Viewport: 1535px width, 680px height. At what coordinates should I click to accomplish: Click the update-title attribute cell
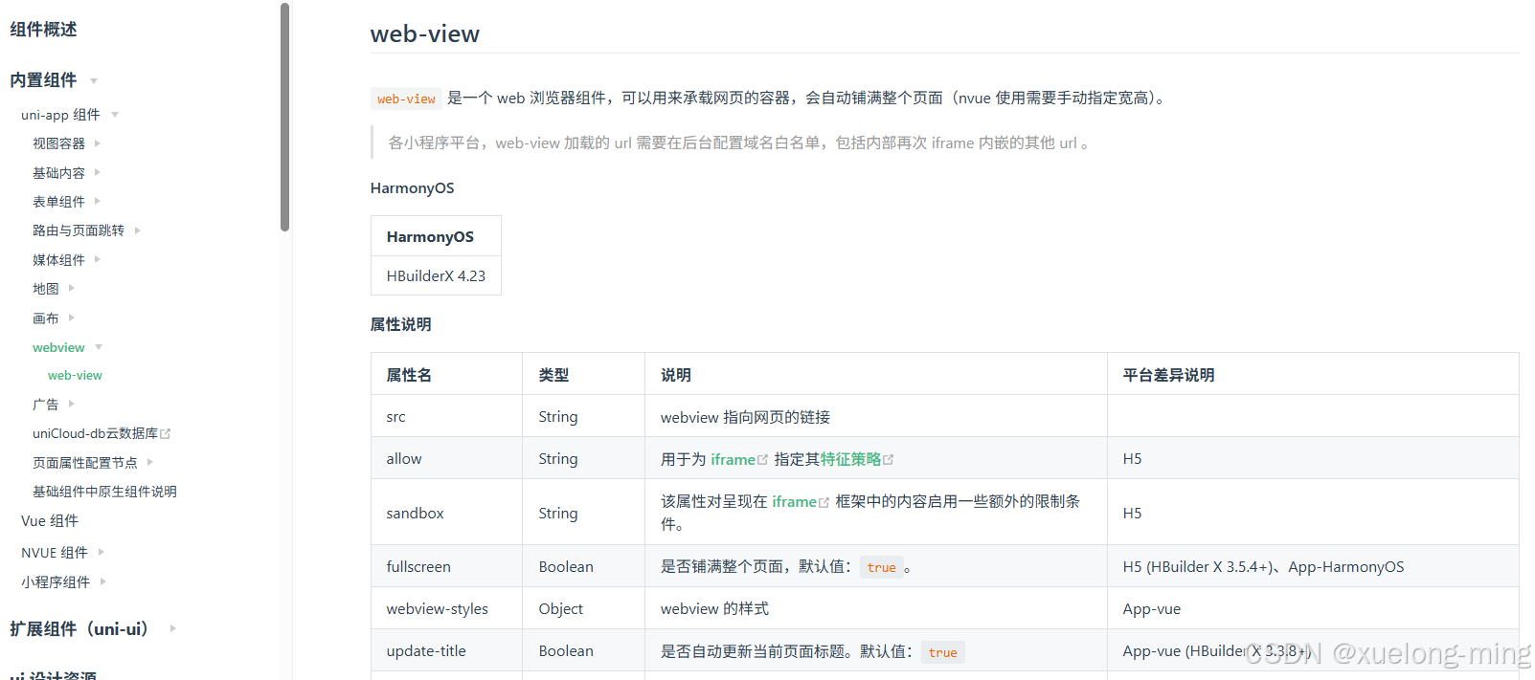tap(447, 650)
